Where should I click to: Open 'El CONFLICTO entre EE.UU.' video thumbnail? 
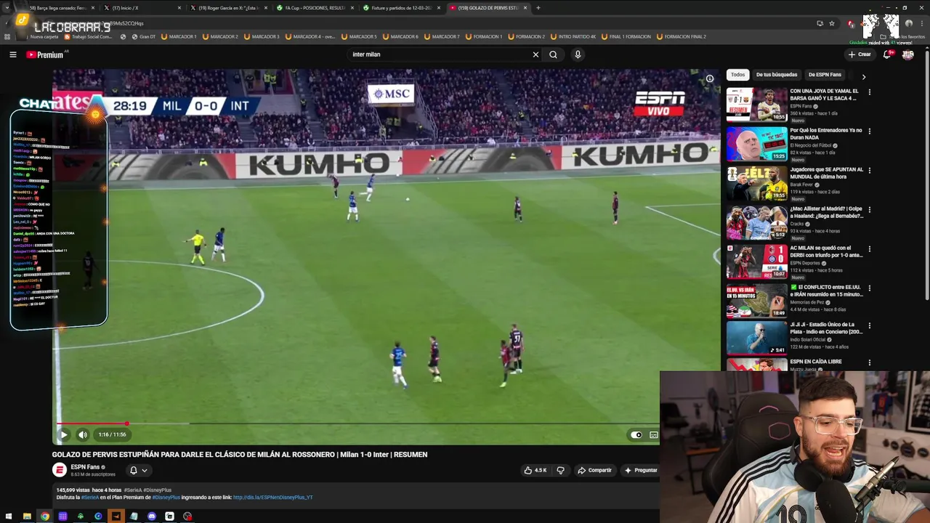pyautogui.click(x=756, y=301)
